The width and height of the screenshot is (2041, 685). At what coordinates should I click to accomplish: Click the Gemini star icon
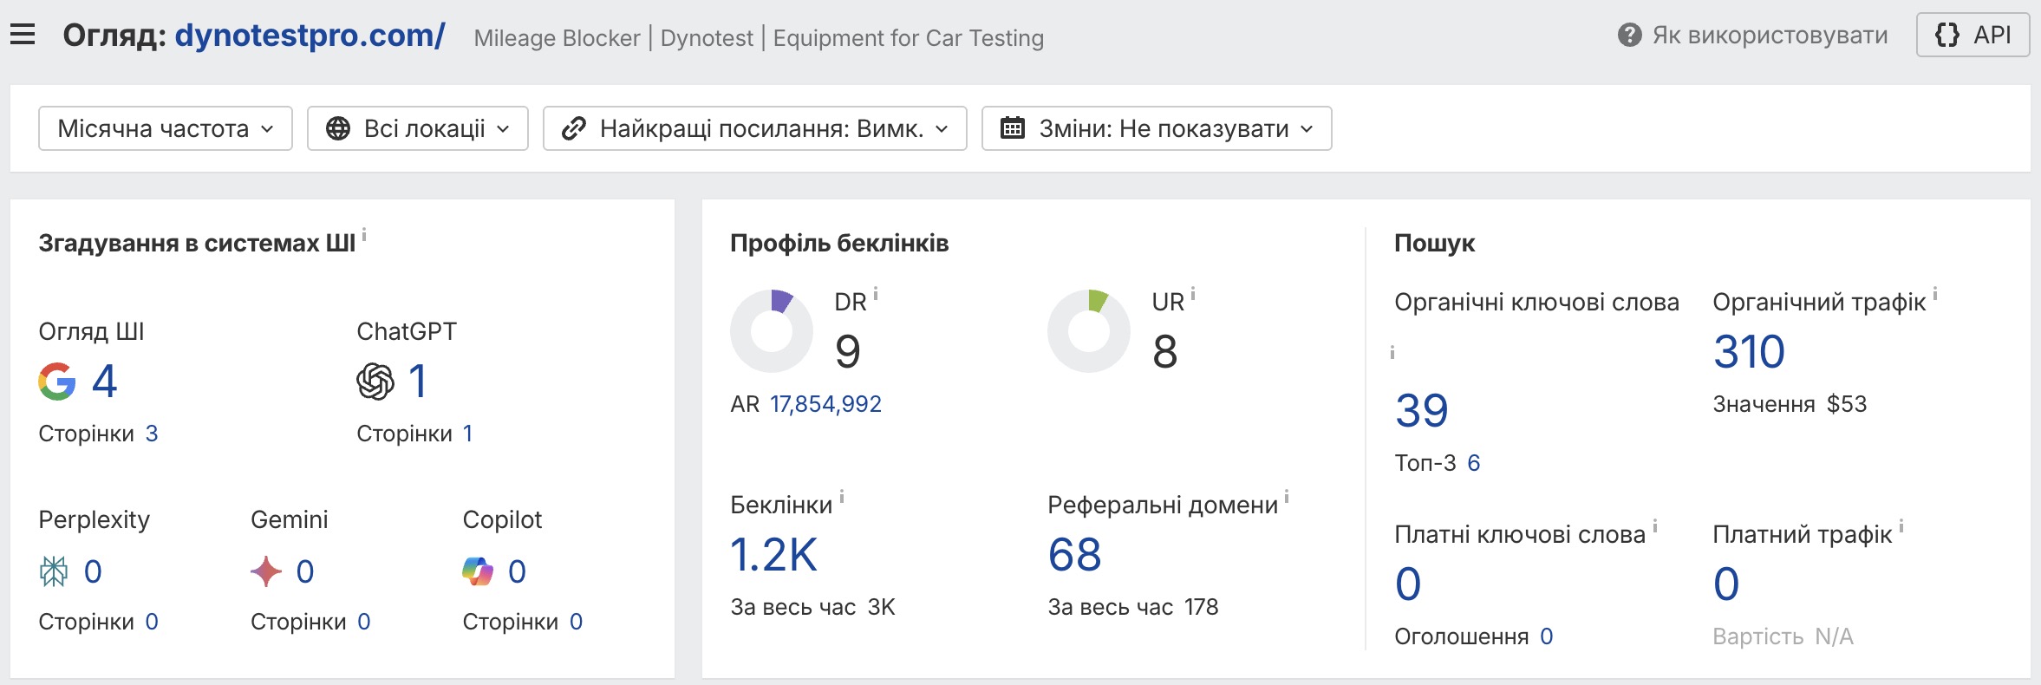266,571
